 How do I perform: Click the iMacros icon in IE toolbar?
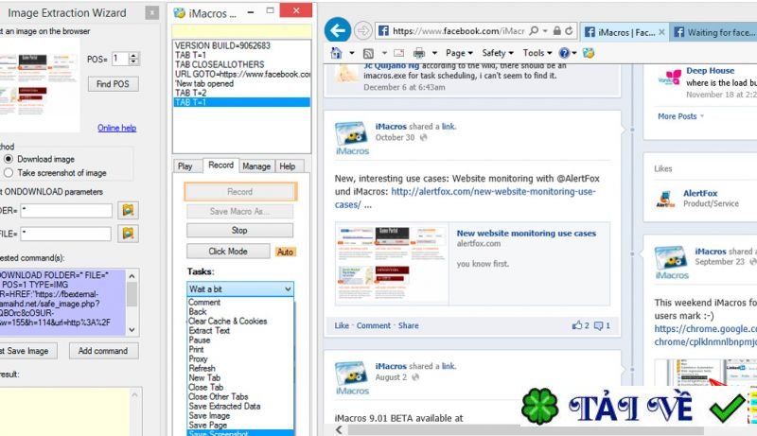[588, 53]
